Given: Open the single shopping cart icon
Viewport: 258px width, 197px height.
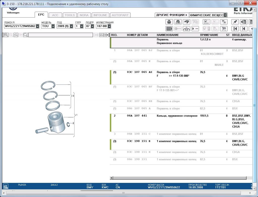Looking at the screenshot, I should coord(224,29).
